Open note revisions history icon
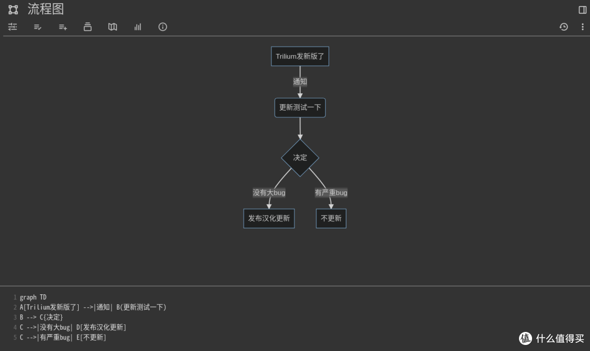 coord(563,27)
